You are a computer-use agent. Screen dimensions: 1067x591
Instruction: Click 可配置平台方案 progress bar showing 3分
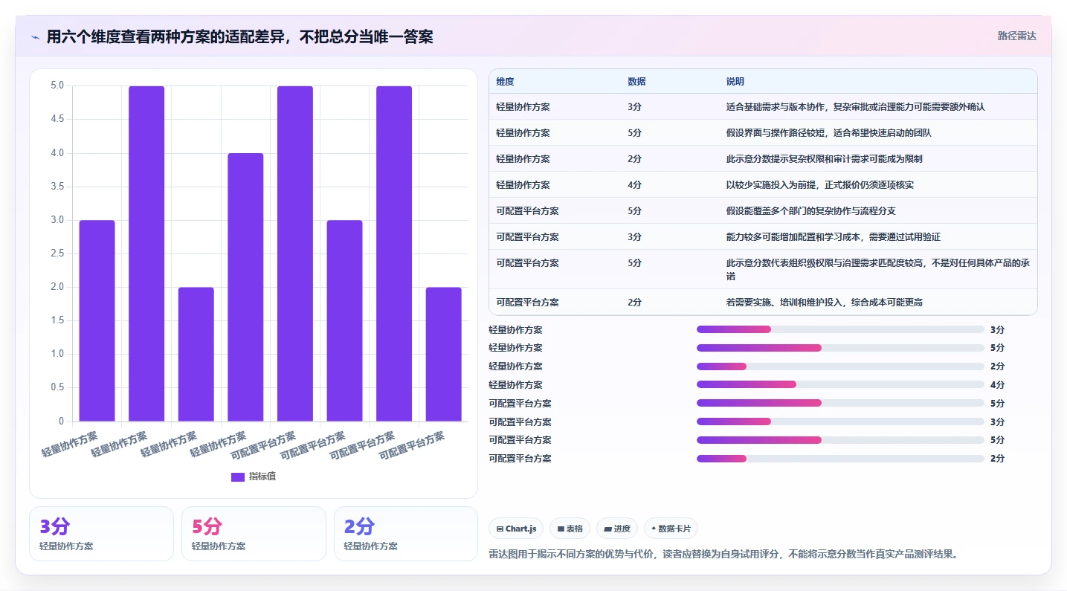pos(840,422)
